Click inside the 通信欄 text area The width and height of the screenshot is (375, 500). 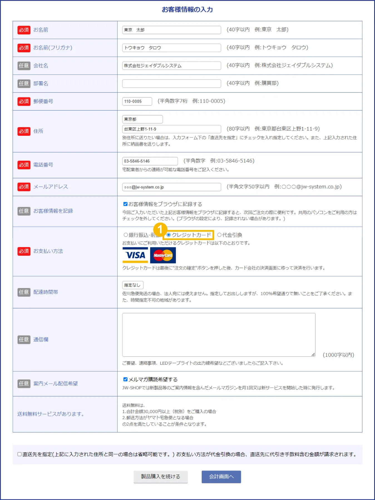pos(219,335)
